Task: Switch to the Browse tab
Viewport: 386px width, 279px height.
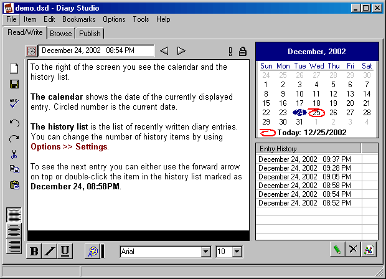Action: tap(61, 34)
